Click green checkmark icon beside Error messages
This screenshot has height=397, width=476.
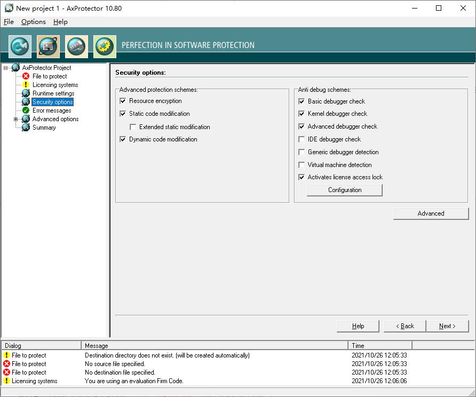coord(26,110)
